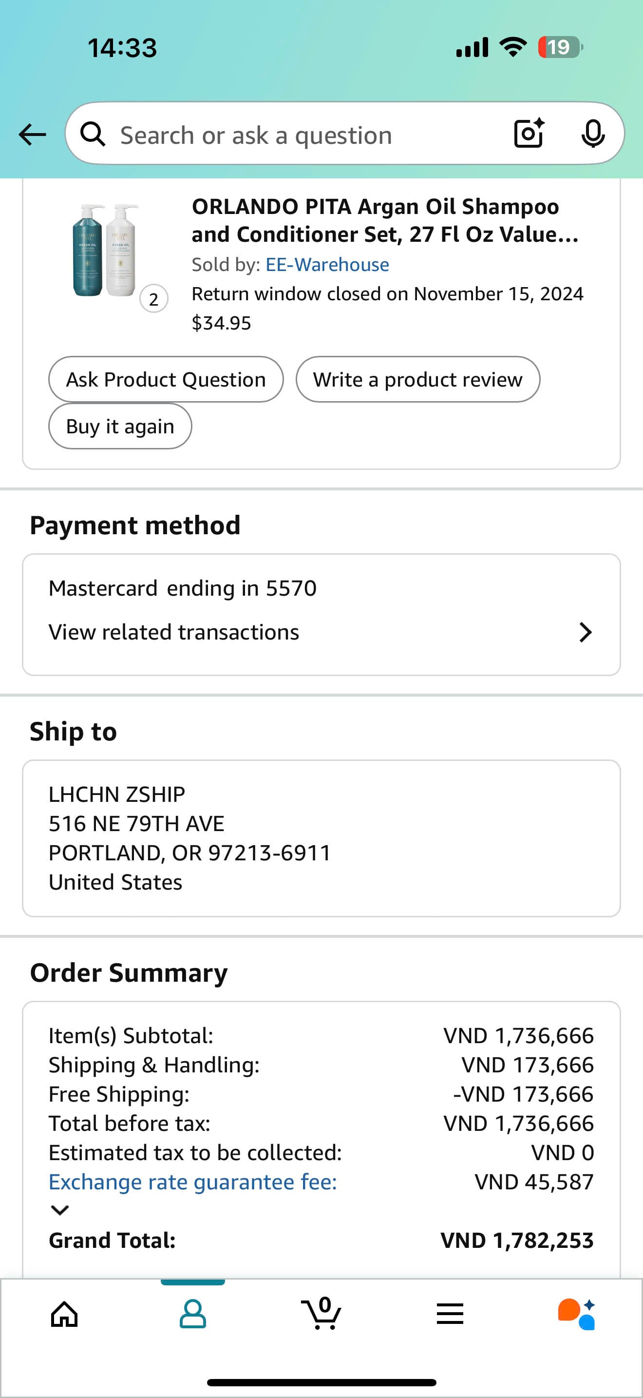Open the hamburger menu
Viewport: 643px width, 1398px height.
450,1314
